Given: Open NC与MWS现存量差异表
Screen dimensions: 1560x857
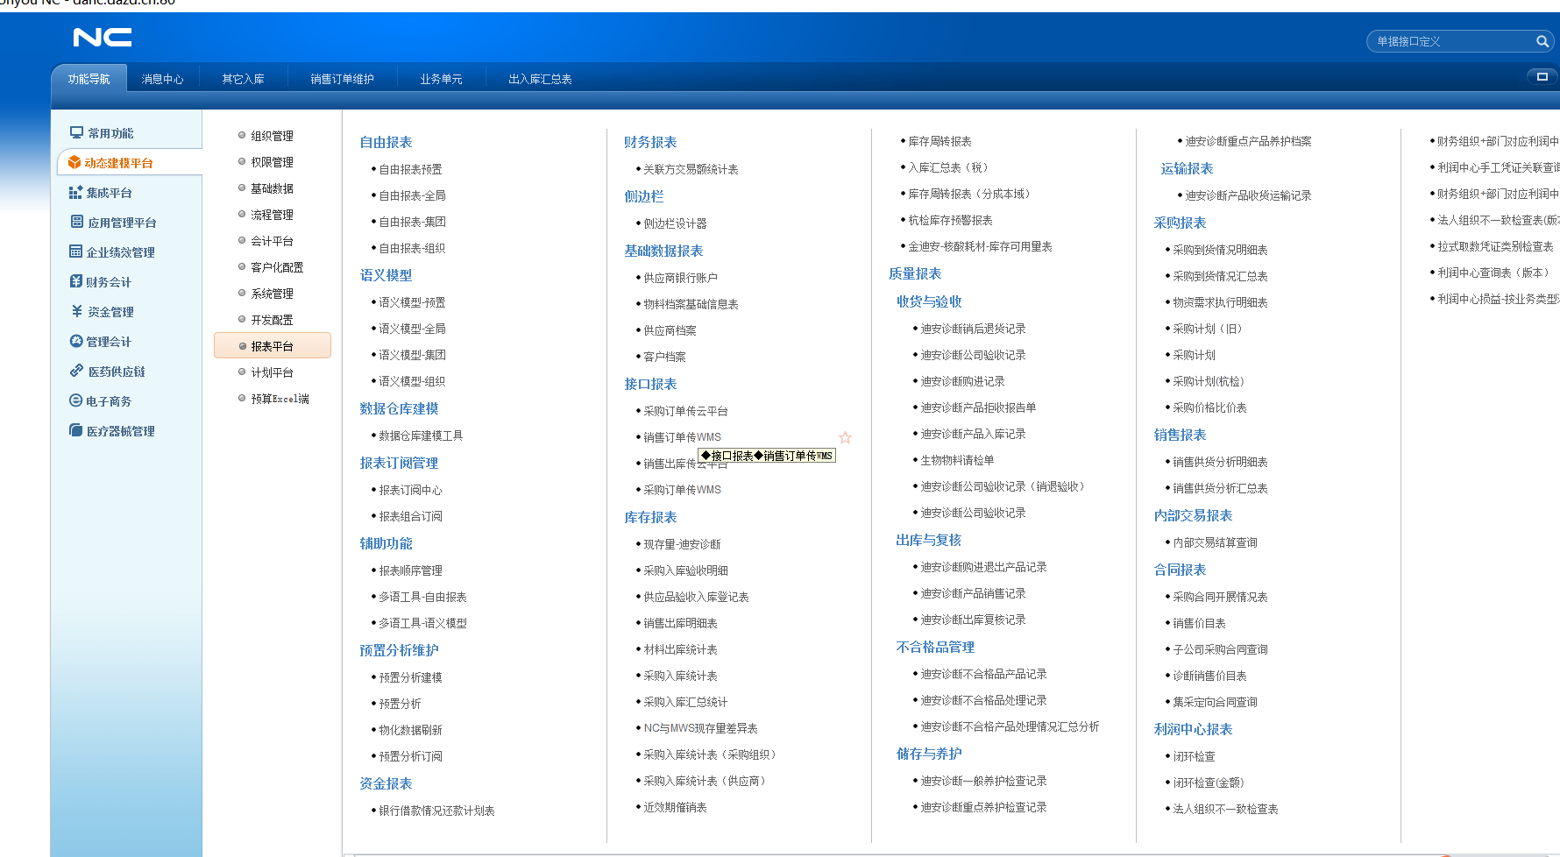Looking at the screenshot, I should pyautogui.click(x=700, y=728).
